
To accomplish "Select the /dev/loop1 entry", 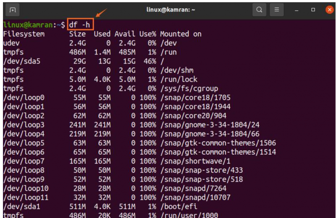I will [x=24, y=107].
